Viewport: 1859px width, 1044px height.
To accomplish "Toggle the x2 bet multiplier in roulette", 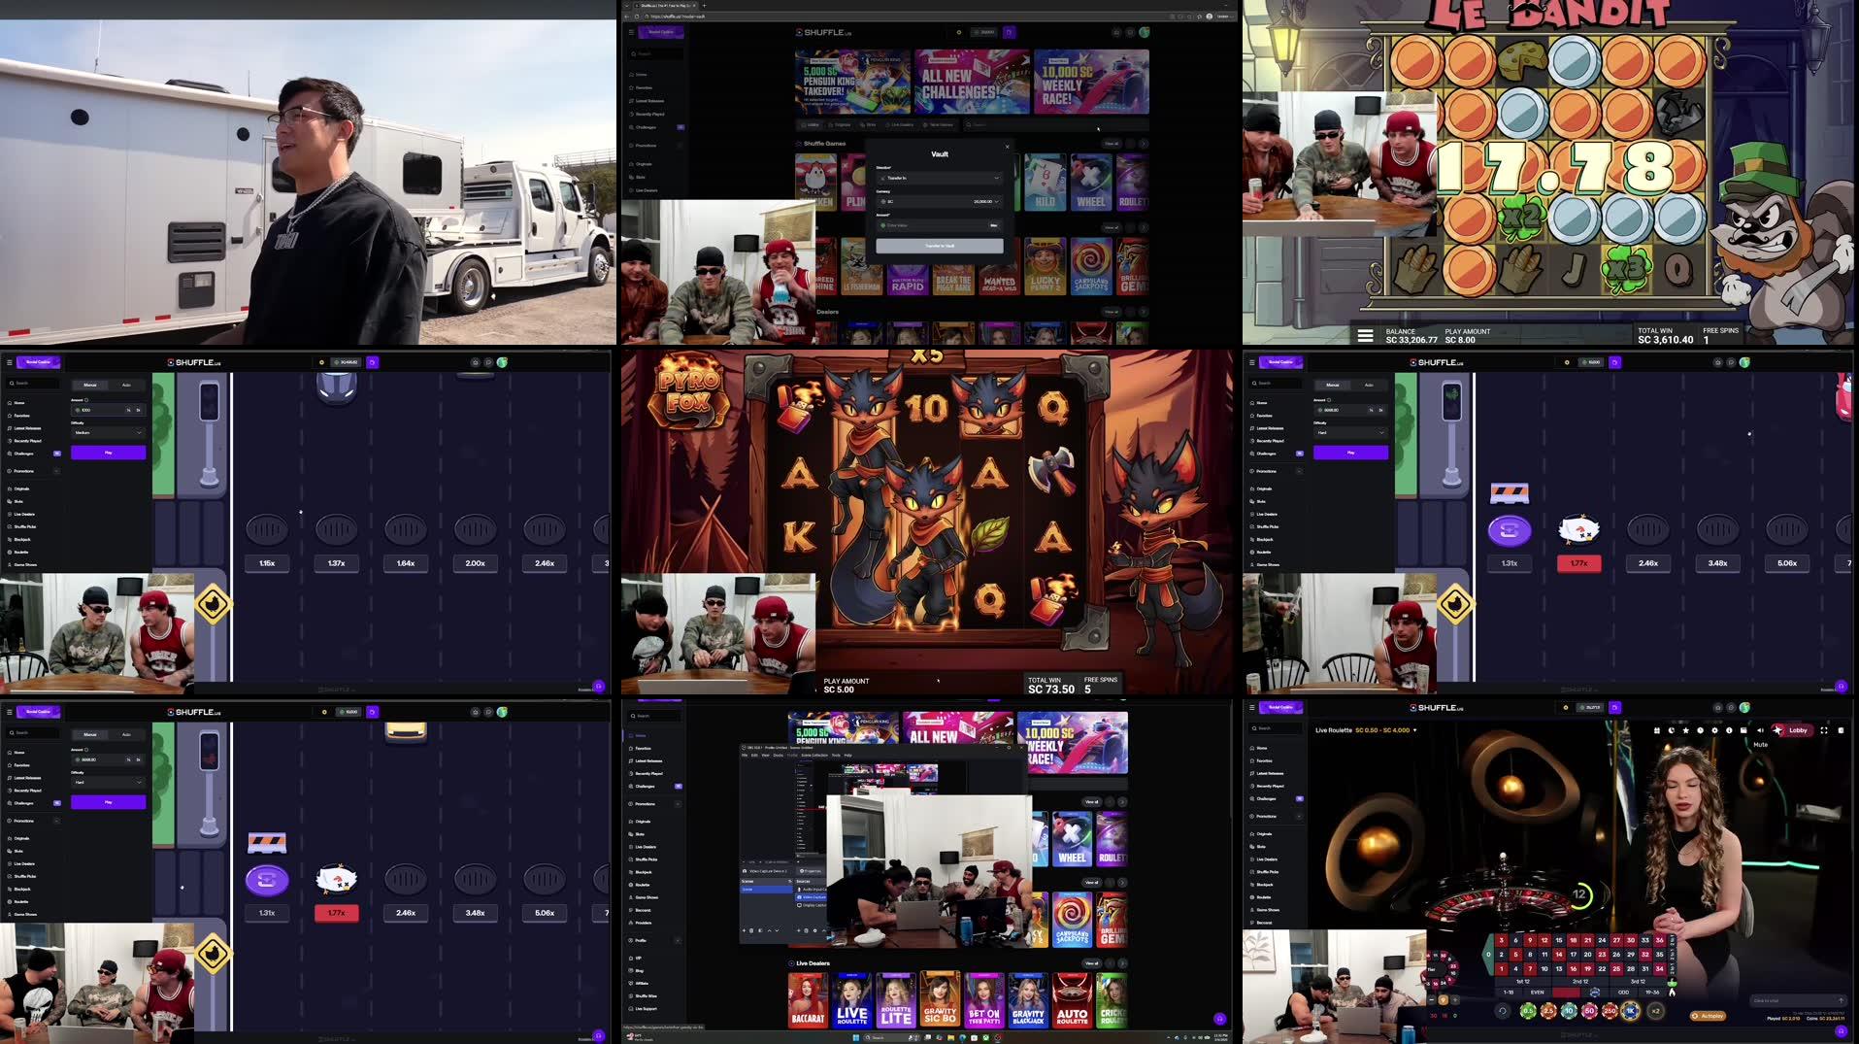I will point(1656,1011).
